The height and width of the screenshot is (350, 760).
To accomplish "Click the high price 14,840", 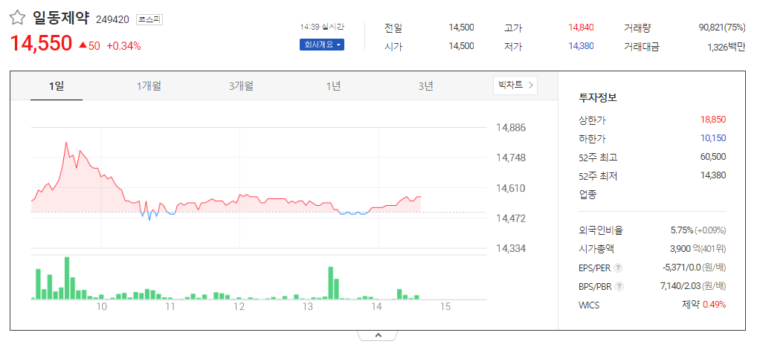I will [x=581, y=27].
